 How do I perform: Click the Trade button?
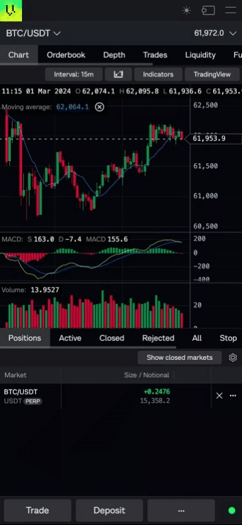(38, 511)
